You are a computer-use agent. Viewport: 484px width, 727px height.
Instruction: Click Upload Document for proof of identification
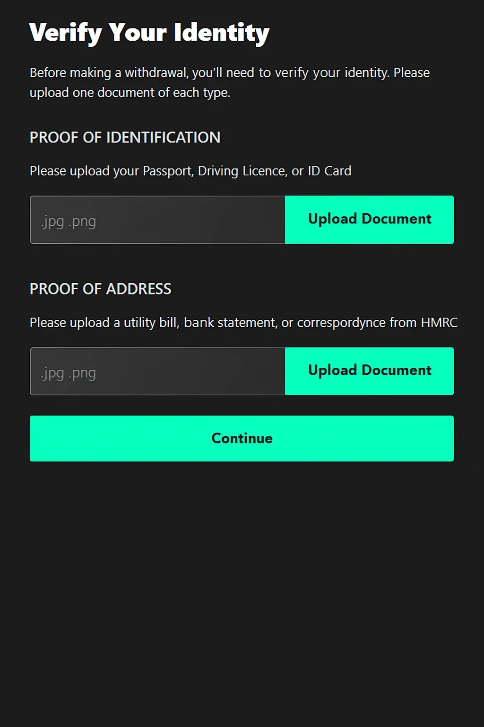(x=369, y=220)
